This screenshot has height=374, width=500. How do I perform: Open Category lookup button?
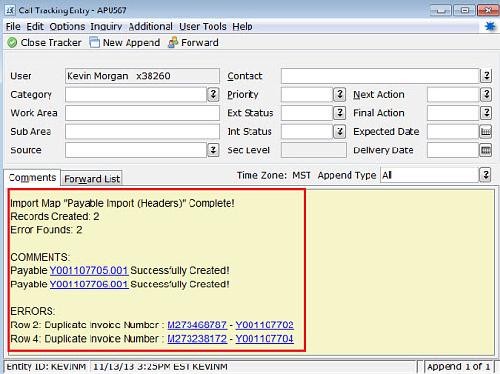point(213,94)
